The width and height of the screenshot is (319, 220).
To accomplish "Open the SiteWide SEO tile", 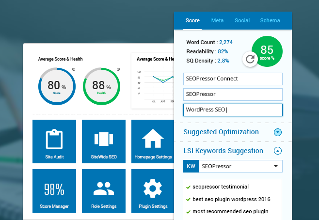I will (x=104, y=141).
